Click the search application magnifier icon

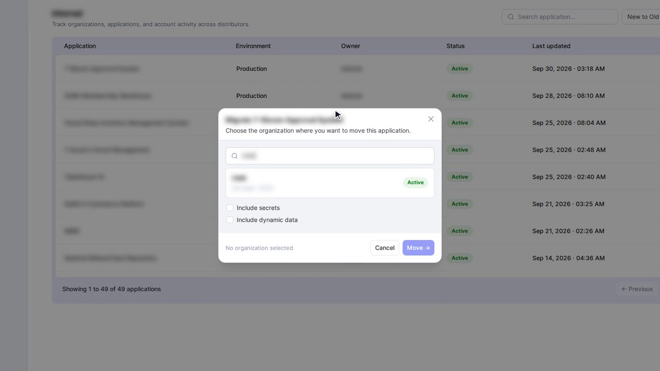(x=511, y=17)
